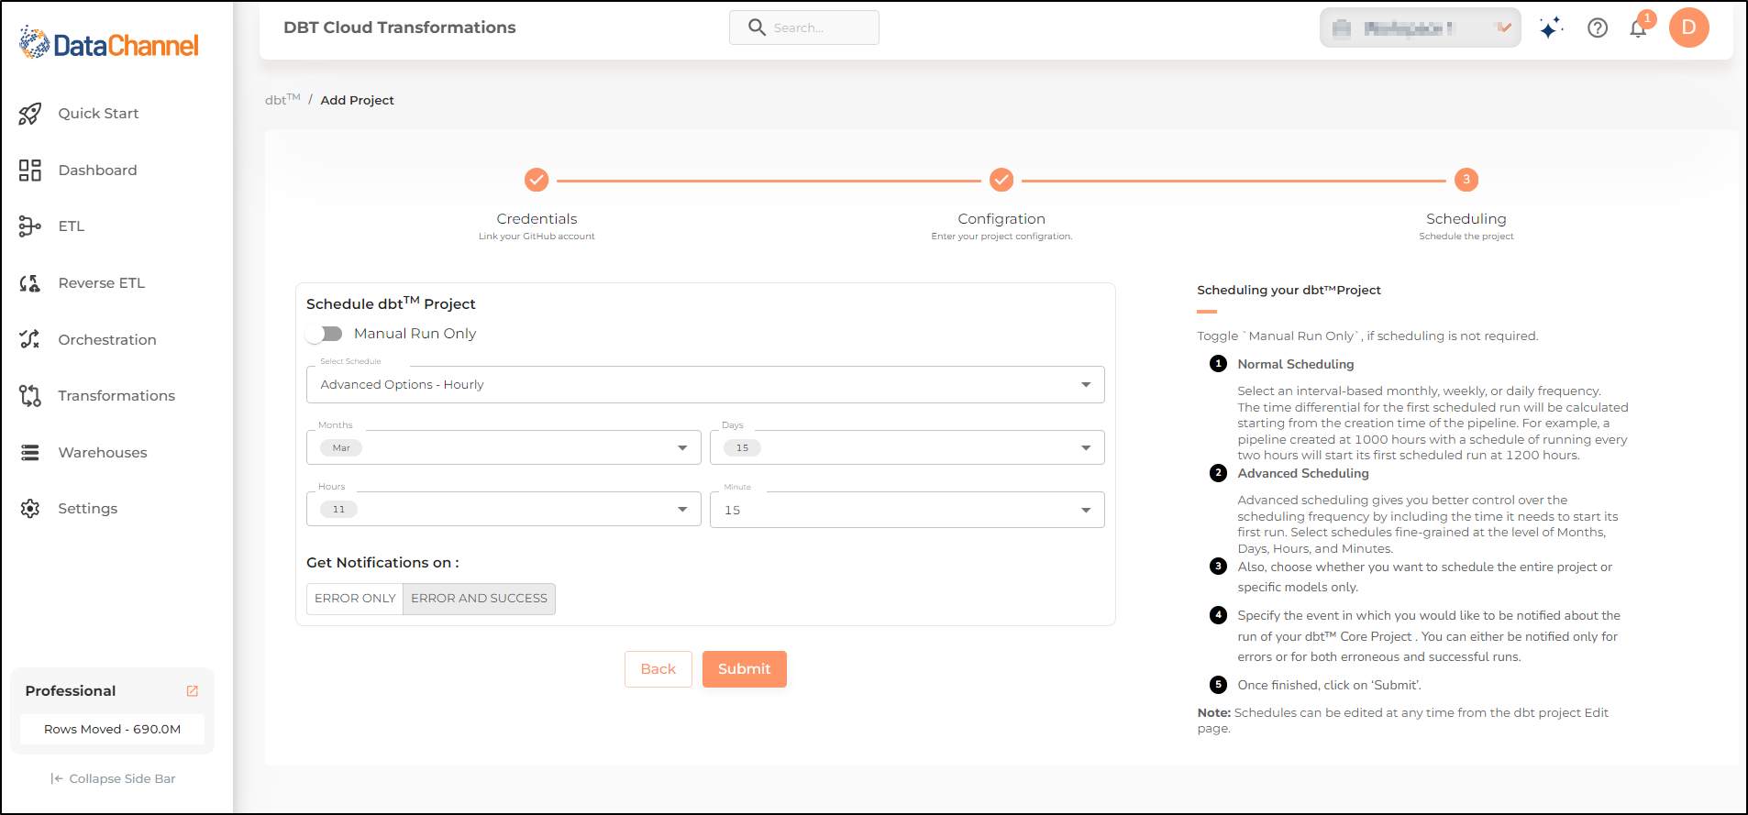
Task: Open the ETL section
Action: (x=72, y=226)
